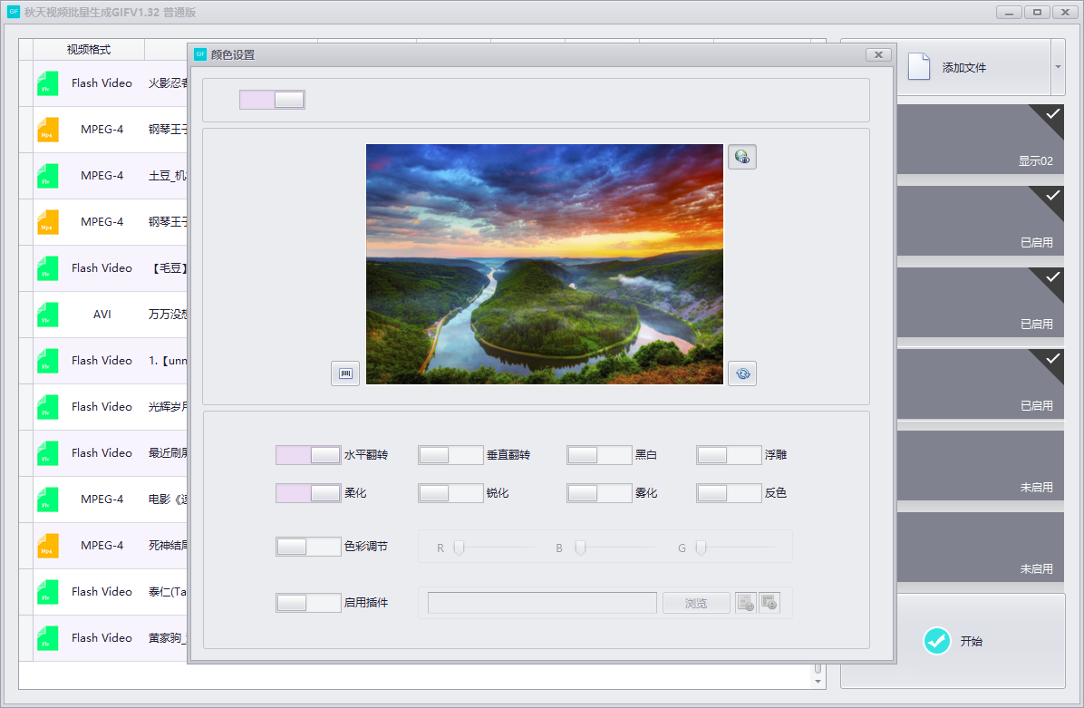This screenshot has width=1084, height=708.
Task: Click the file icon in the AVI row
Action: point(48,315)
